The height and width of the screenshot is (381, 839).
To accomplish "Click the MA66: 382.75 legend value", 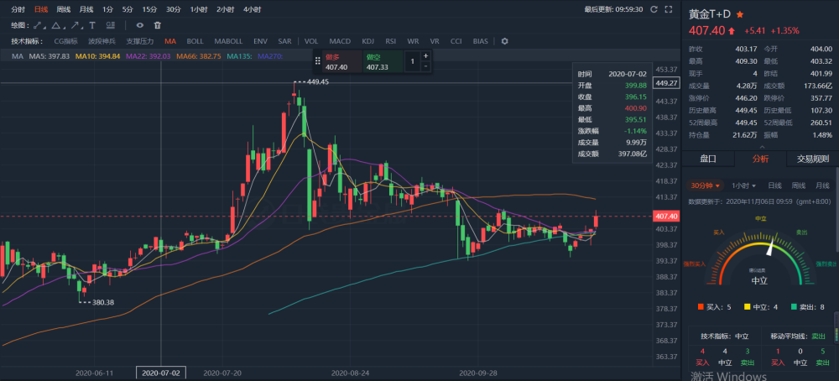I will (x=199, y=56).
